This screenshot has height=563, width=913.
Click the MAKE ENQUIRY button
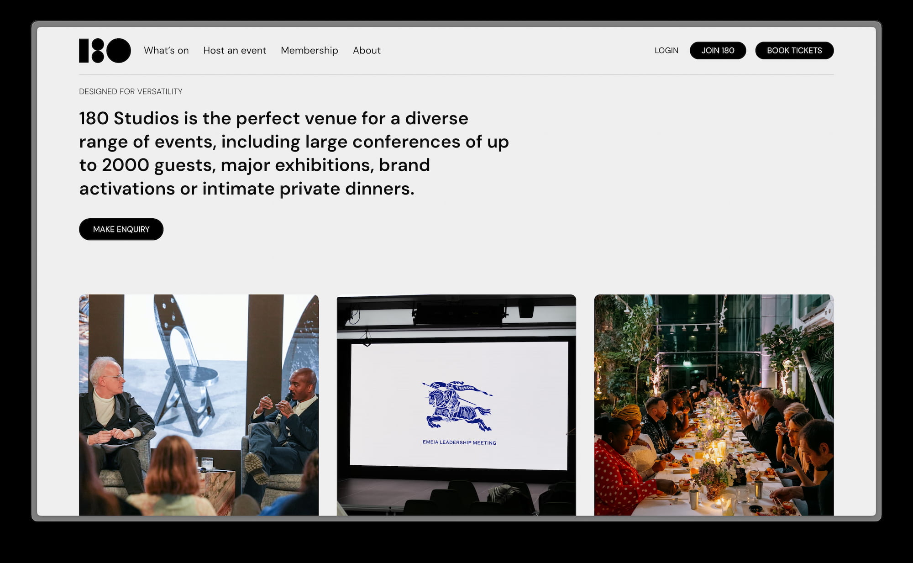121,229
